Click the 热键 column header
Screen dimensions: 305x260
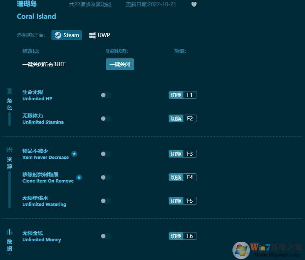180,51
